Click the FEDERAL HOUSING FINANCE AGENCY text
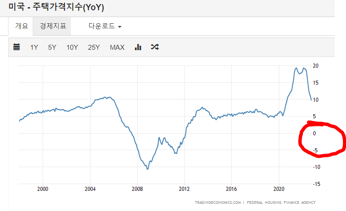This screenshot has width=346, height=211. pyautogui.click(x=281, y=202)
